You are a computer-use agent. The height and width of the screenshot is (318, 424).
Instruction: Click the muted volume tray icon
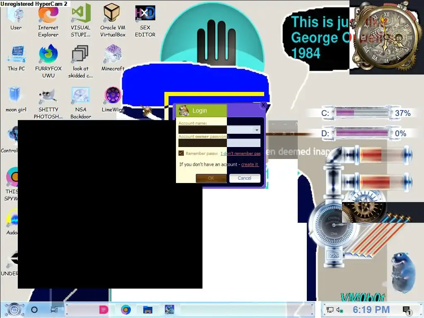340,310
